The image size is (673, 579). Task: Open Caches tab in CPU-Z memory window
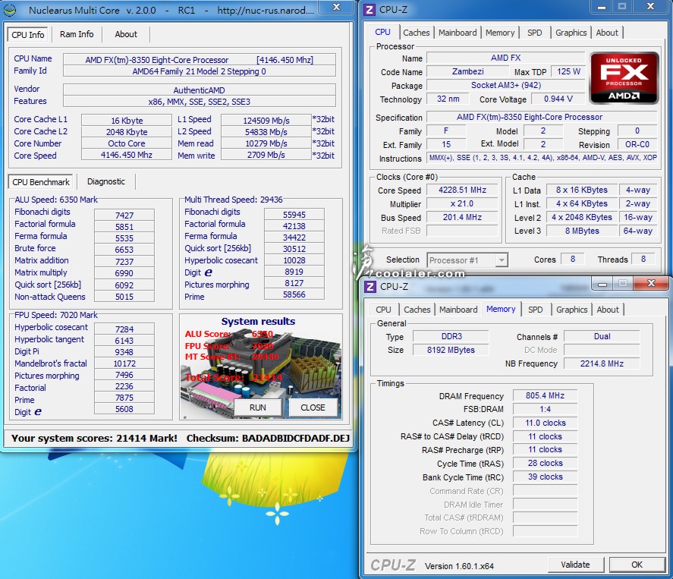[x=417, y=310]
